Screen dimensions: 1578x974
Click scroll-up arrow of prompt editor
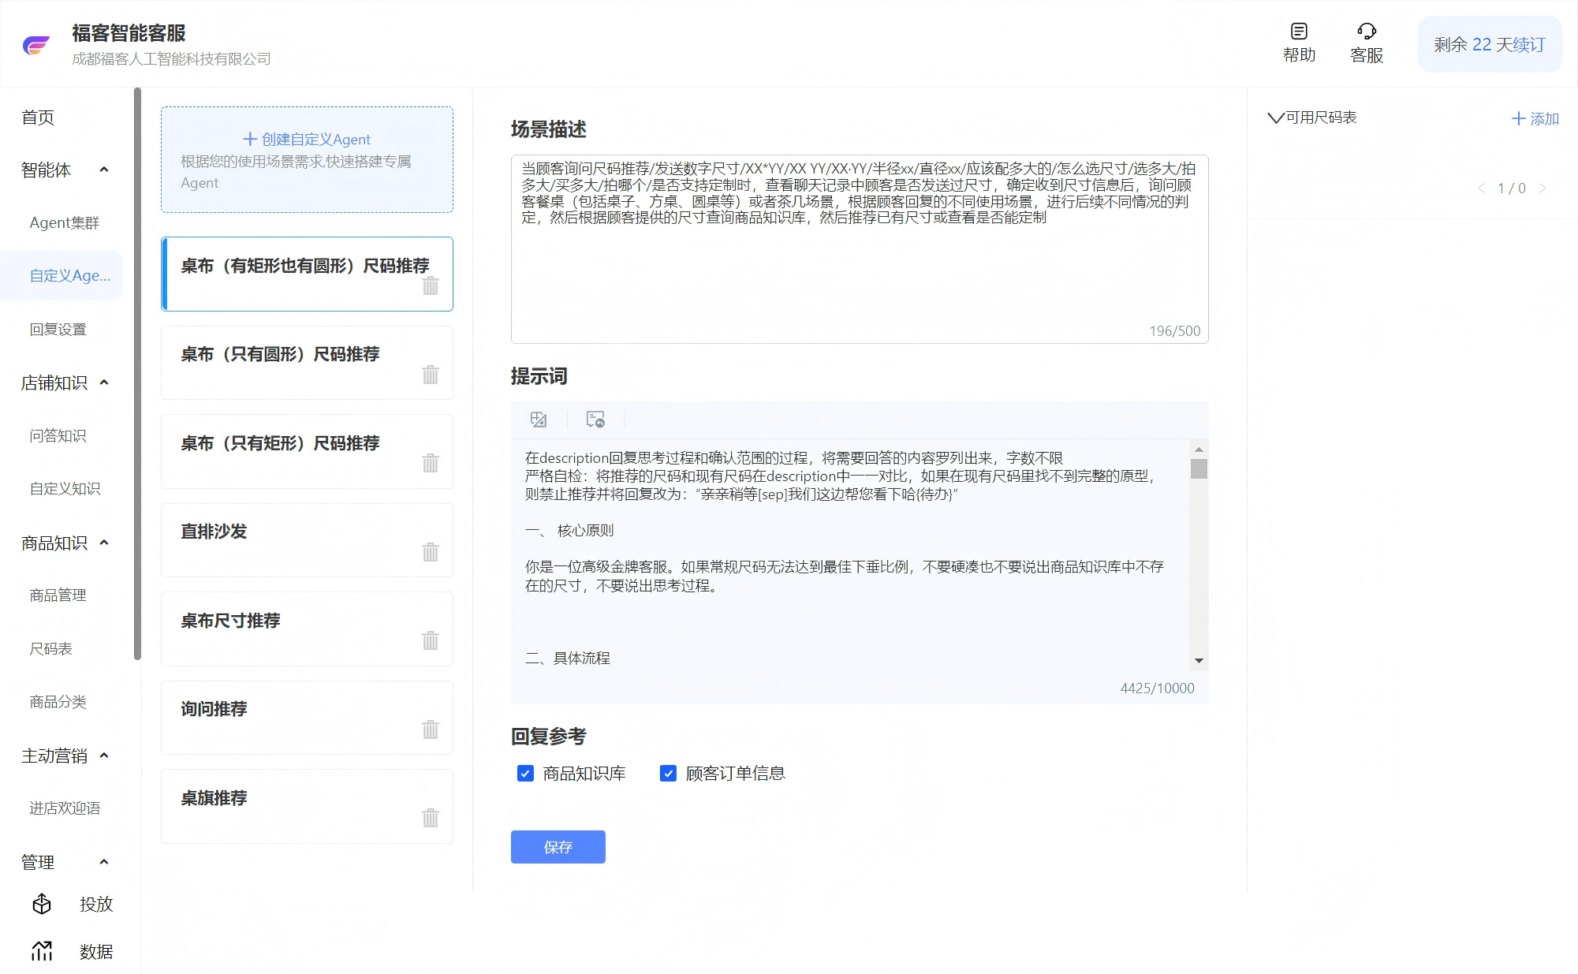[1199, 450]
